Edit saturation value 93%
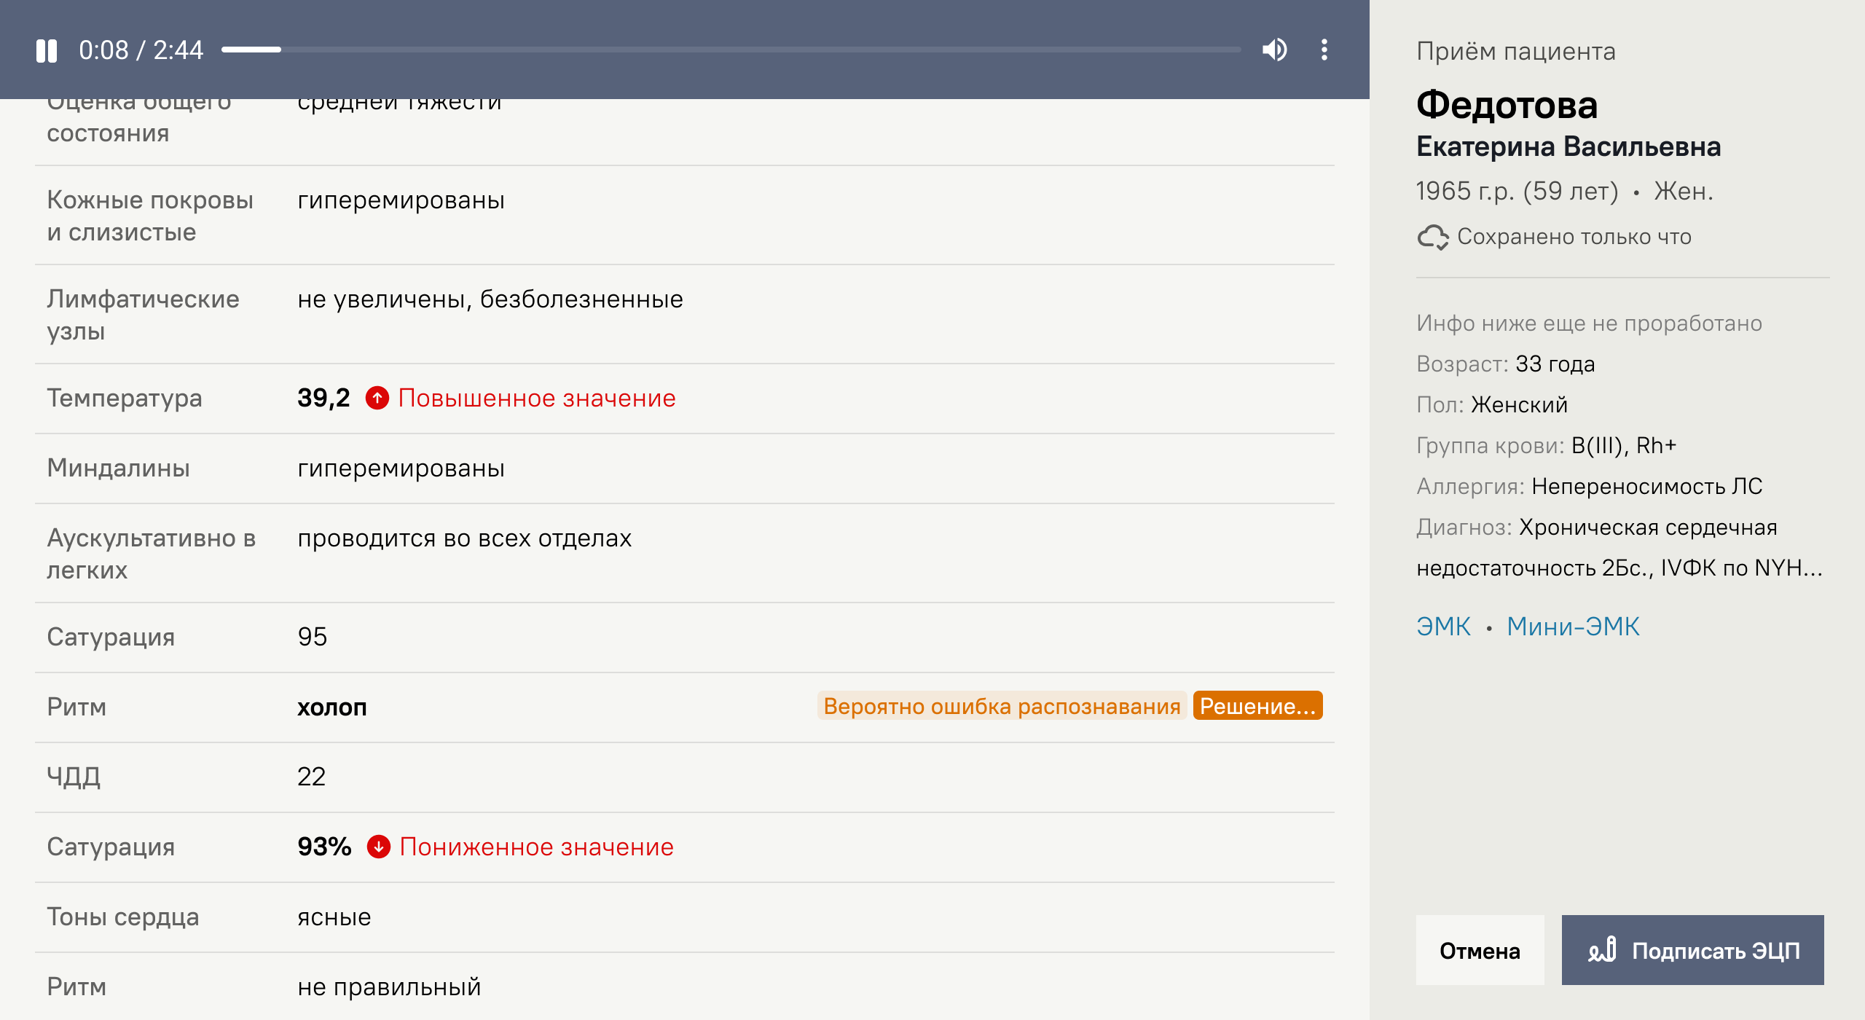1865x1020 pixels. (x=324, y=847)
